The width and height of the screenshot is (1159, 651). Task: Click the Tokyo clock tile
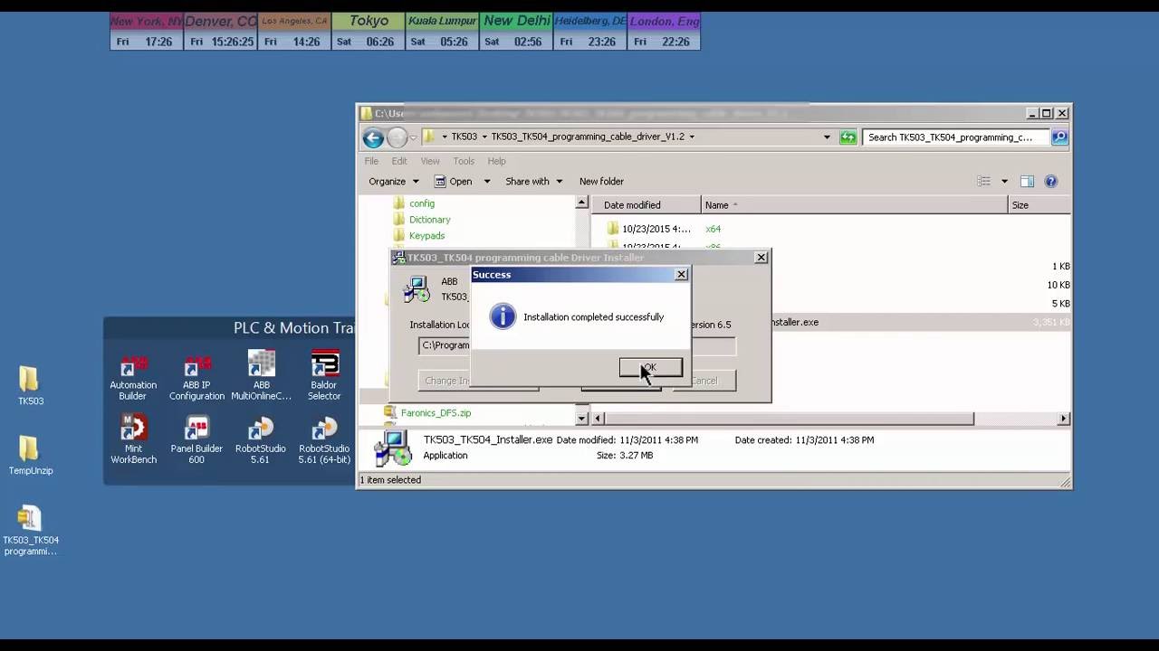(x=369, y=32)
